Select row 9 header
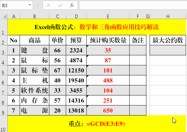 click(4, 110)
